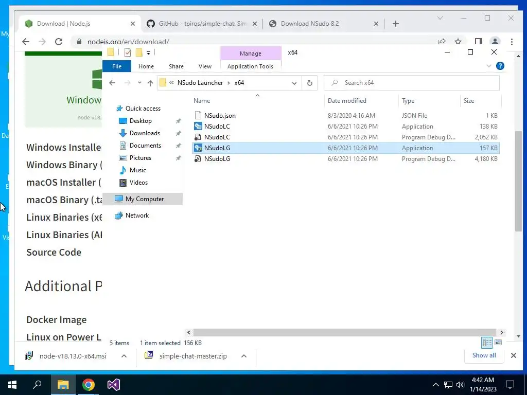Expand the Explorer ribbon chevron
Image resolution: width=527 pixels, height=395 pixels.
click(x=489, y=66)
